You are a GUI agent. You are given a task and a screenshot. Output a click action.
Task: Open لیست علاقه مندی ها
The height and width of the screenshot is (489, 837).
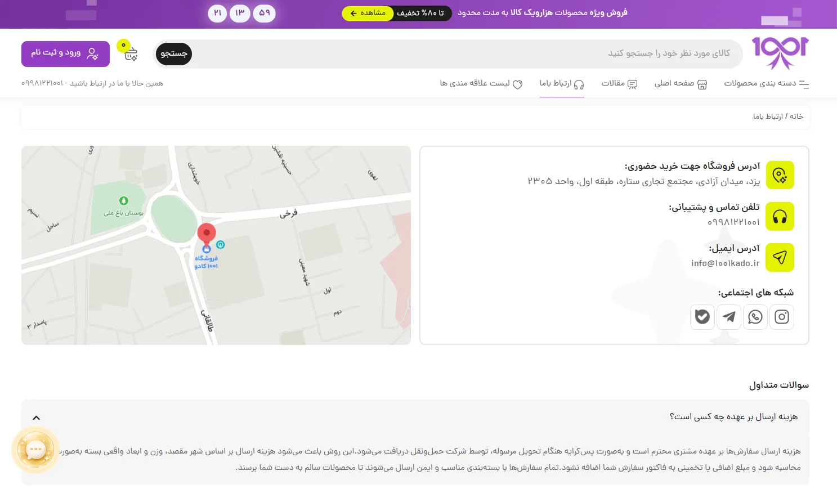(x=481, y=84)
